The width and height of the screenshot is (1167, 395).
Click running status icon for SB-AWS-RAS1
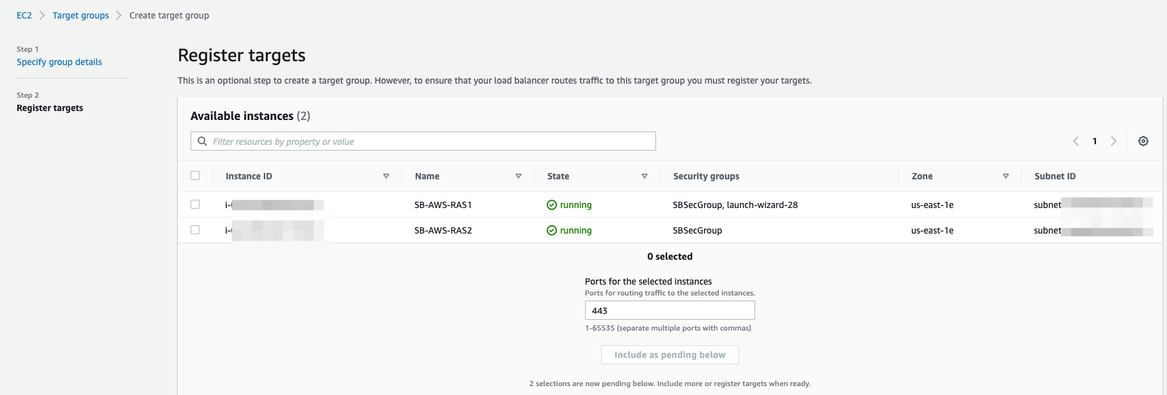tap(552, 205)
